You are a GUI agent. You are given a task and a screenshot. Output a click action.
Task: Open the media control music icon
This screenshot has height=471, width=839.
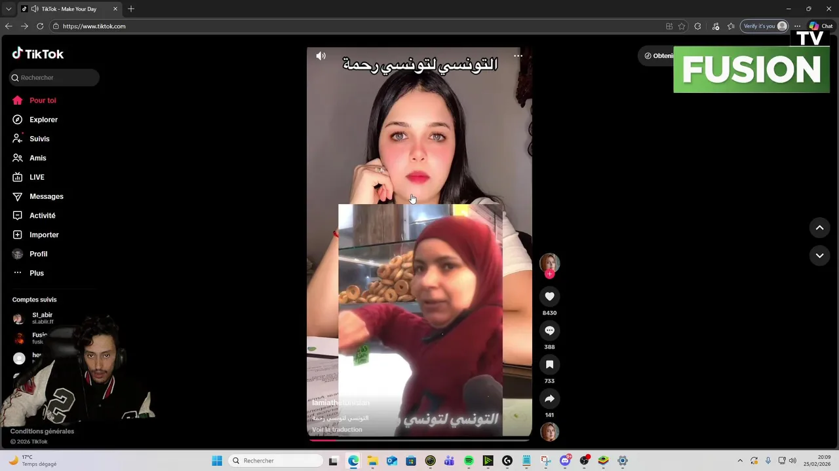(716, 26)
